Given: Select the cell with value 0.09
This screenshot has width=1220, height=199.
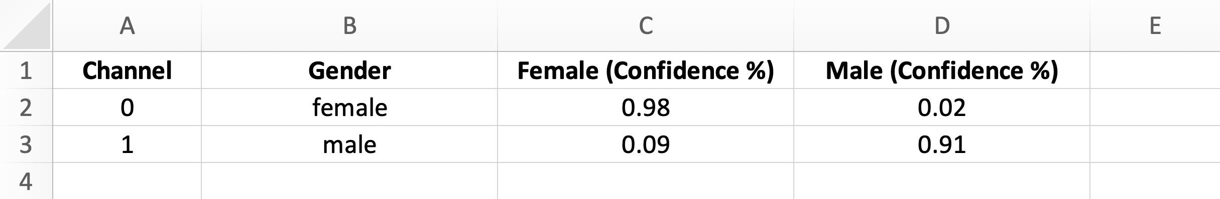Looking at the screenshot, I should (646, 144).
